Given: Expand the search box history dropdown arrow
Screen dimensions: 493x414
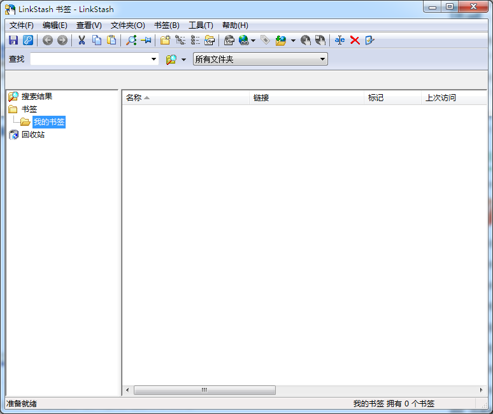Looking at the screenshot, I should [154, 59].
